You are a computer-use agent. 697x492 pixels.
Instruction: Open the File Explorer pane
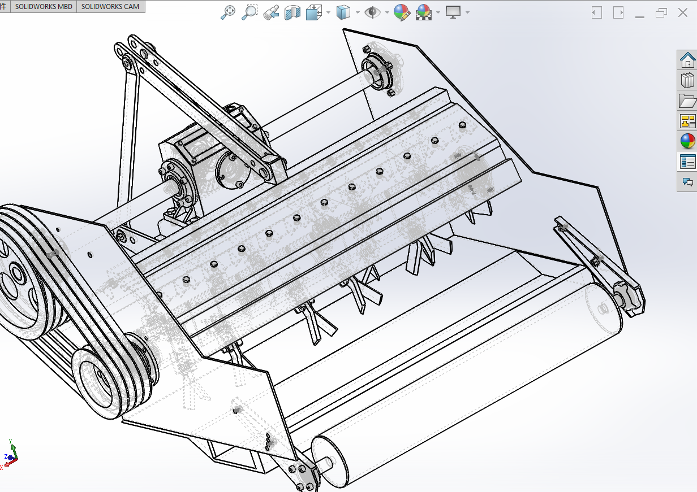pyautogui.click(x=687, y=101)
